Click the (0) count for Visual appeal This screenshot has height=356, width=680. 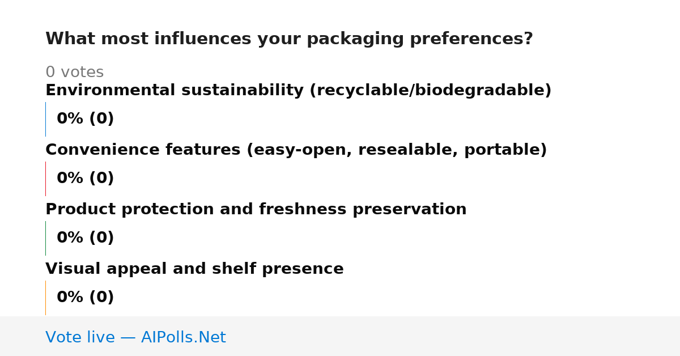pyautogui.click(x=101, y=298)
